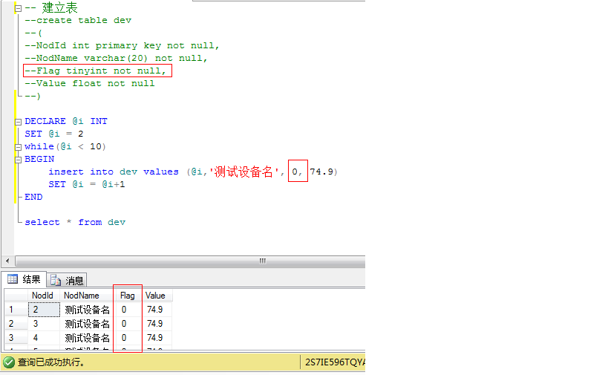Click the left arrow of horizontal scrollbar

pyautogui.click(x=8, y=261)
